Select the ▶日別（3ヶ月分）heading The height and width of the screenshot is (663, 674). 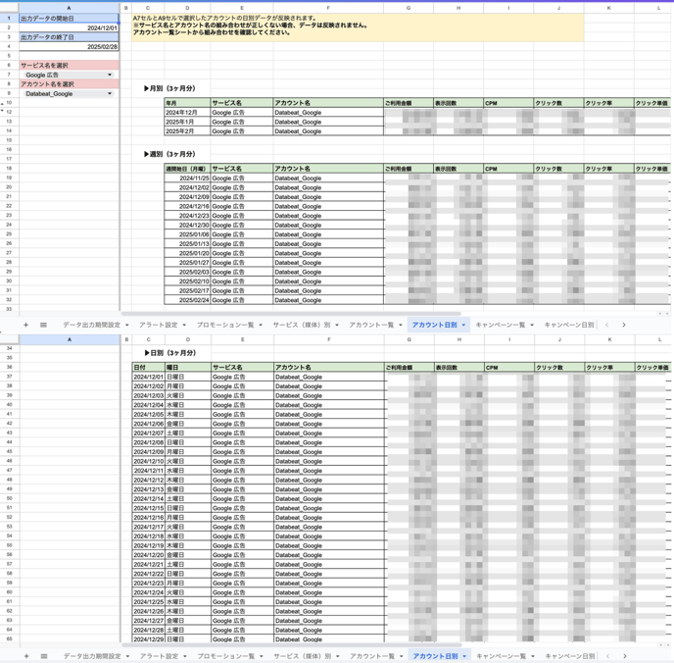tap(169, 353)
